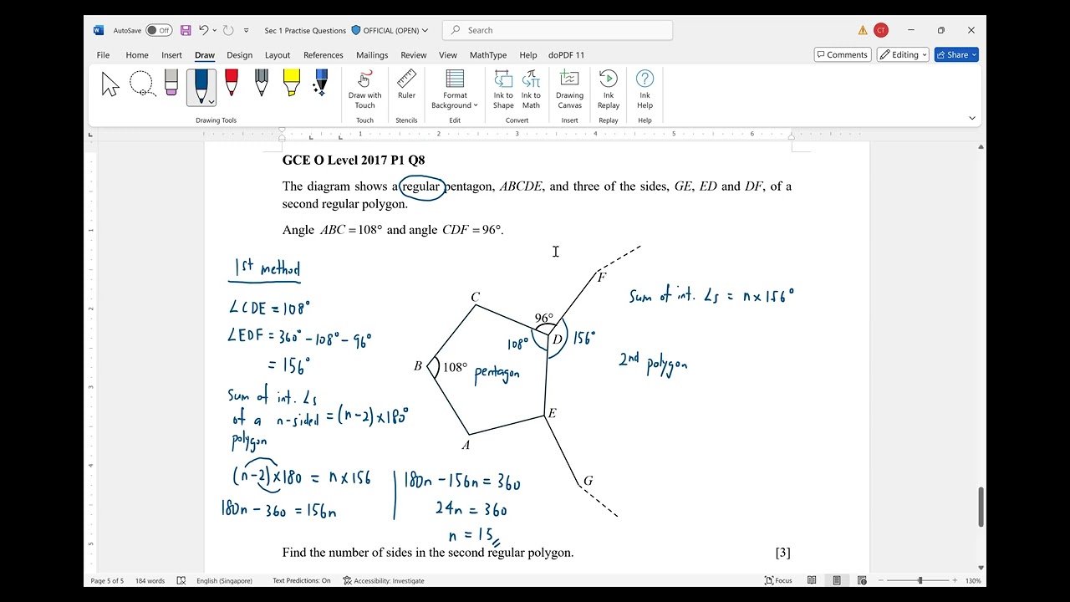Start Ink Replay
Screen dimensions: 1070x602
click(609, 89)
